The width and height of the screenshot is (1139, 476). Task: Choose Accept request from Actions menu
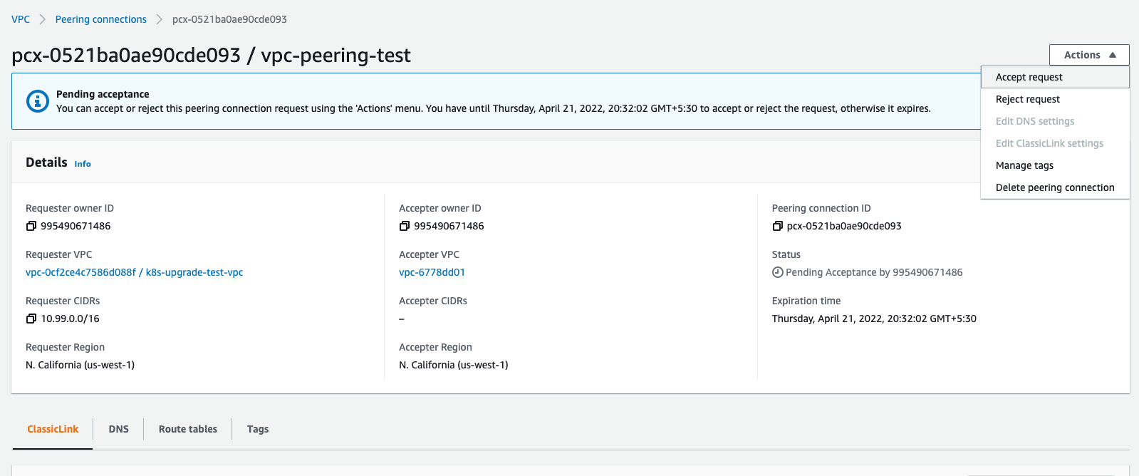tap(1029, 77)
